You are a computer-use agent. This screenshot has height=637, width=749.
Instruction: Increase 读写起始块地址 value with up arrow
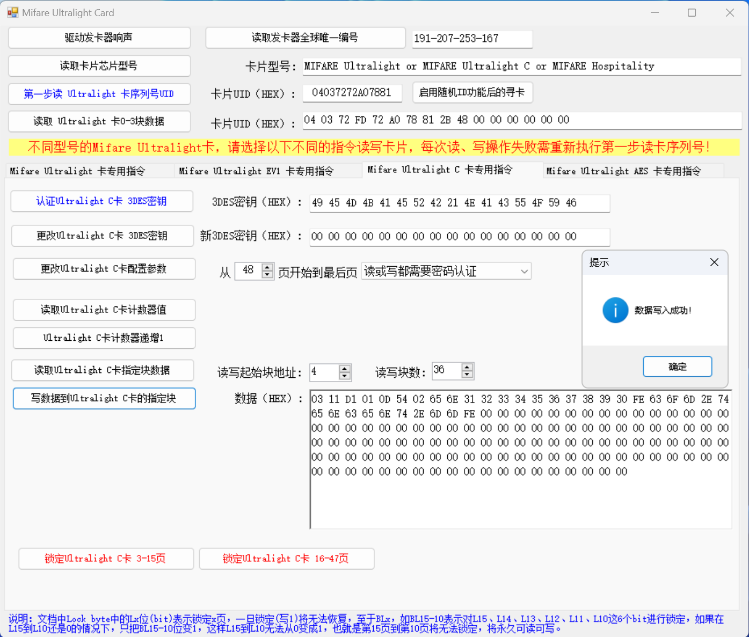click(345, 368)
